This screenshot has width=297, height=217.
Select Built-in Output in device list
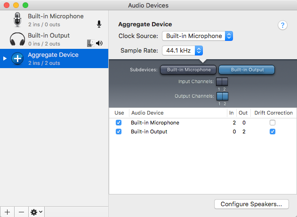click(x=54, y=39)
